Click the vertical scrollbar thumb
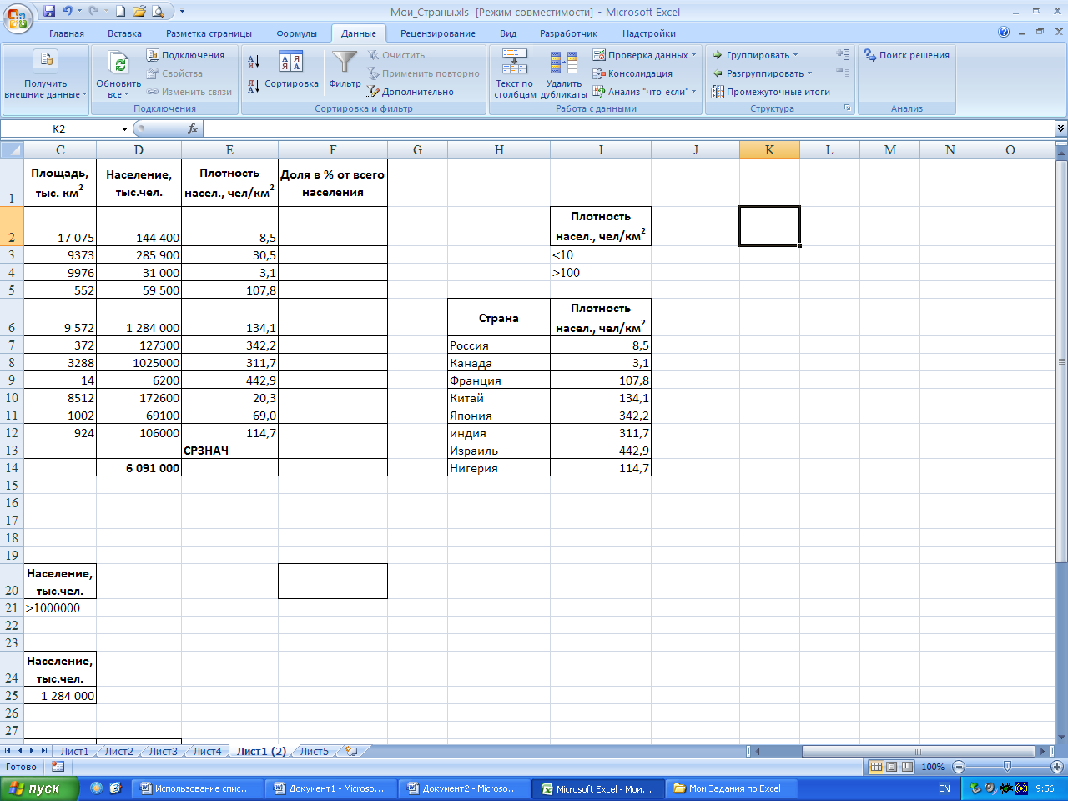Screen dimensions: 1068x801 point(1062,361)
